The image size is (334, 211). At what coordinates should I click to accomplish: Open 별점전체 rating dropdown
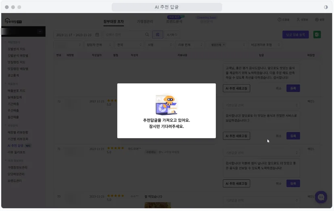227,45
